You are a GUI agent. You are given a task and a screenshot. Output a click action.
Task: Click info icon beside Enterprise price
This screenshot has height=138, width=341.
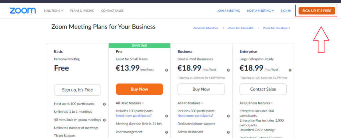290,70
